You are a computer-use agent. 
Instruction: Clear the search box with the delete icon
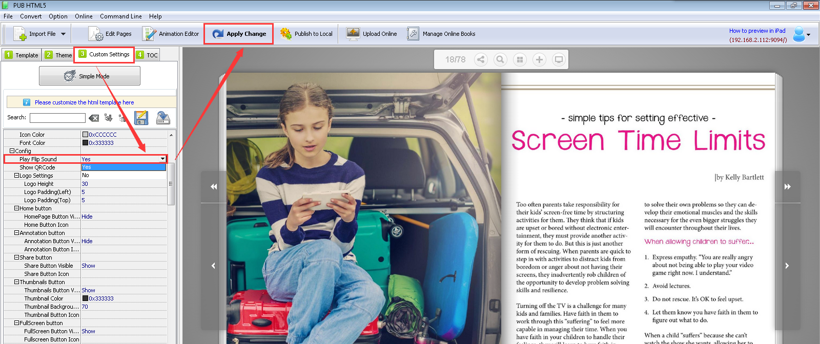pyautogui.click(x=94, y=118)
